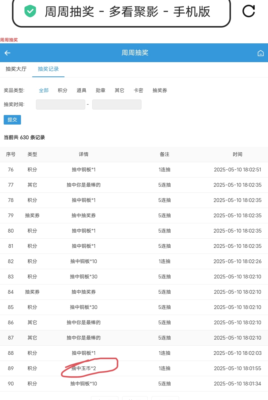
Task: Filter prize type by 抽奖券
Action: [160, 90]
